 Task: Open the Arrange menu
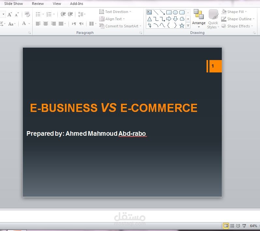[x=199, y=19]
